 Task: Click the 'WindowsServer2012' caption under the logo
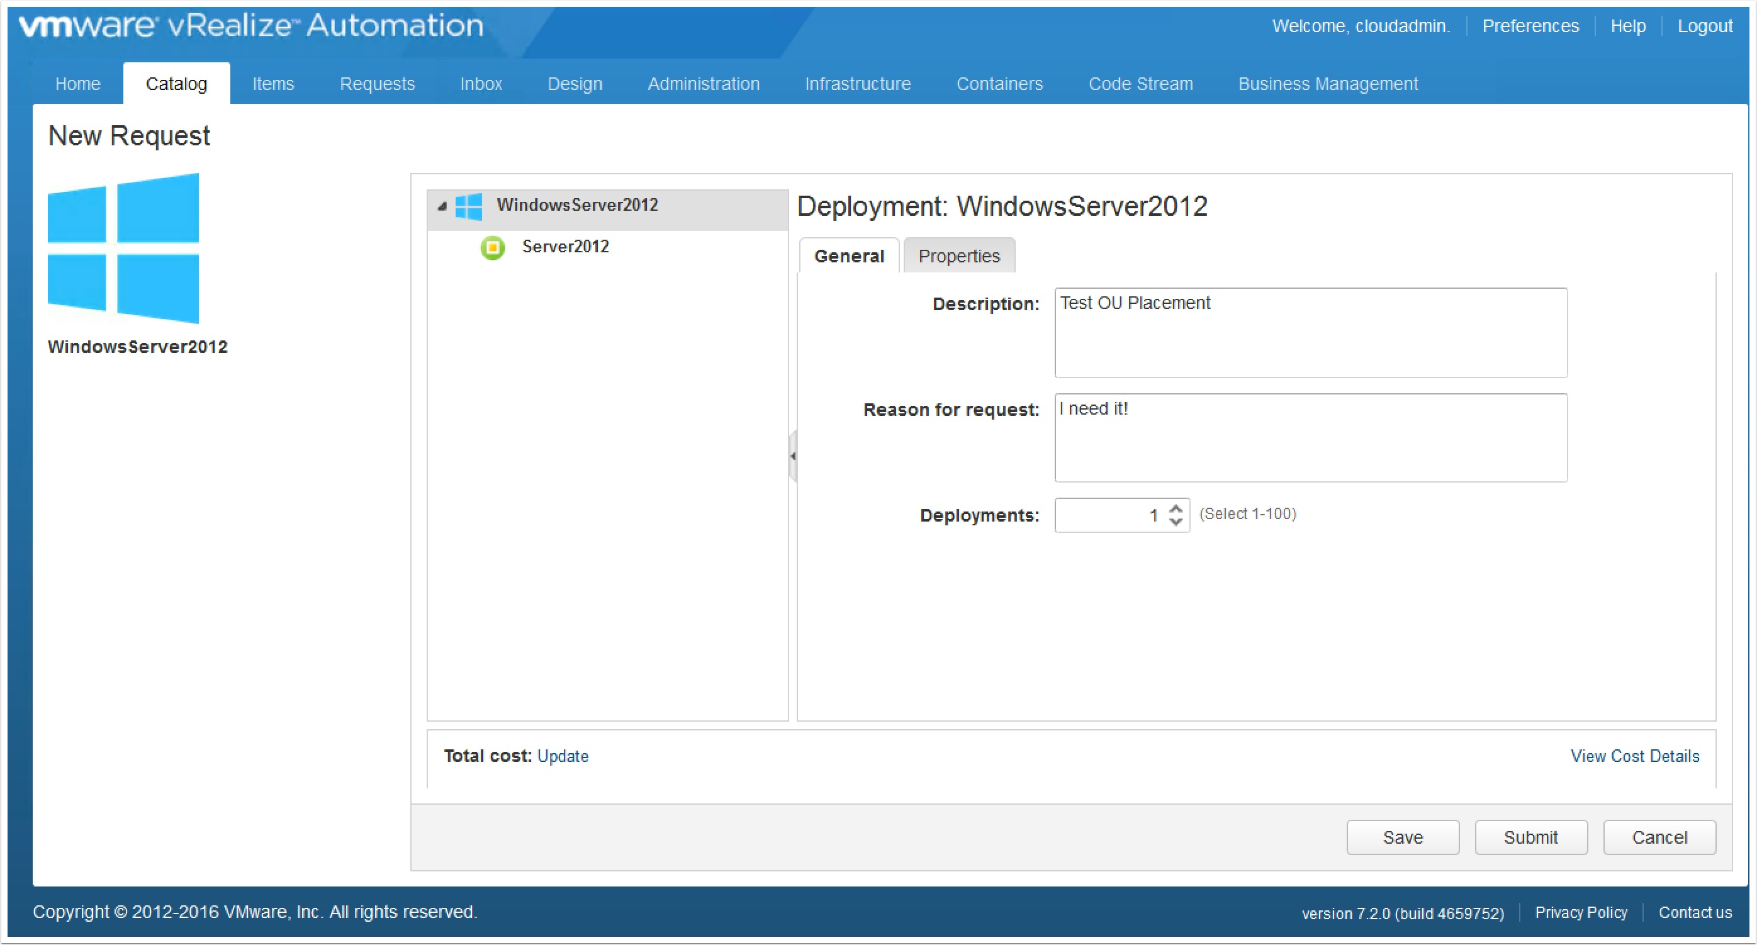coord(137,347)
